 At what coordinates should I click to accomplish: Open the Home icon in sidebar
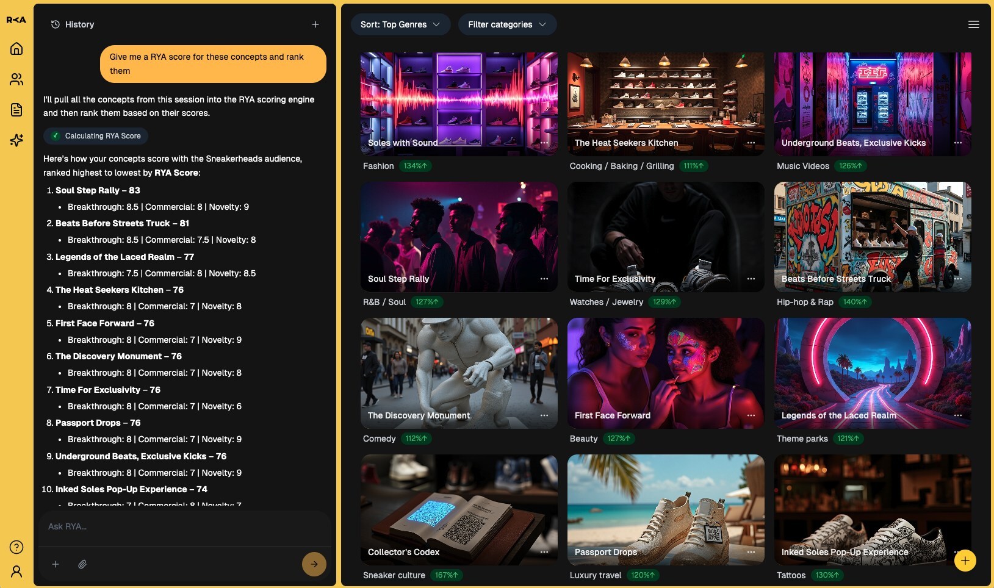pyautogui.click(x=16, y=49)
